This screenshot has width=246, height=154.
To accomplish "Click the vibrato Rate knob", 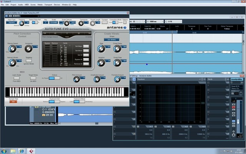I will [x=101, y=49].
